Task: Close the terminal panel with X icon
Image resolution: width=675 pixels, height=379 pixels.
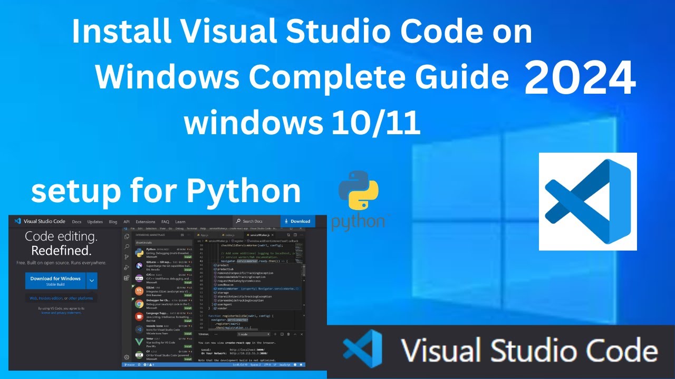Action: 302,334
